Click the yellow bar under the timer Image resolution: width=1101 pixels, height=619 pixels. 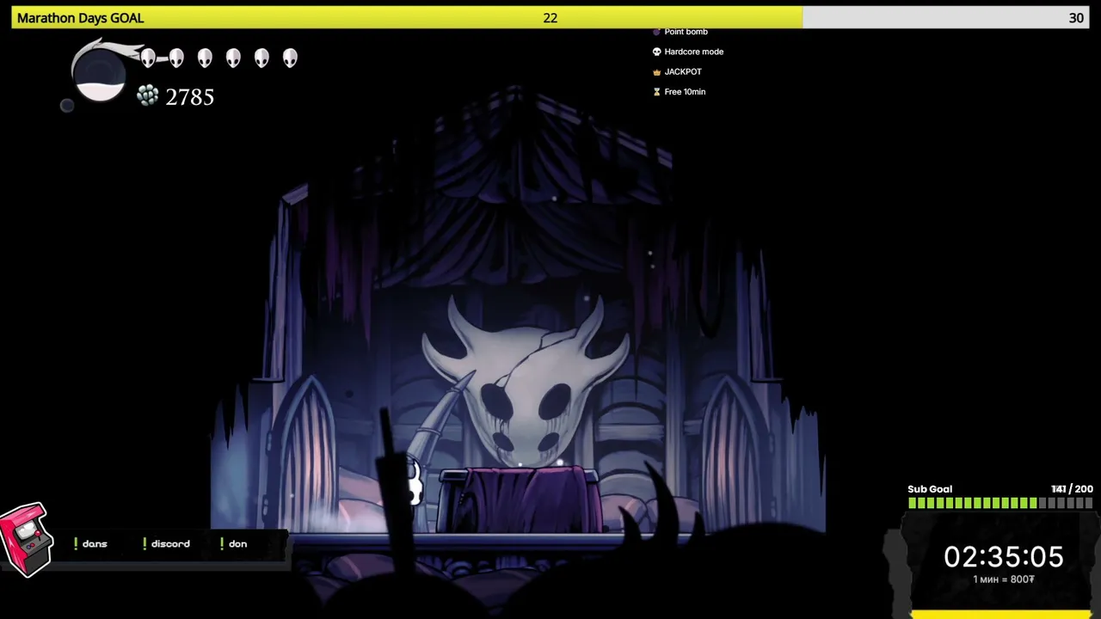point(1000,615)
